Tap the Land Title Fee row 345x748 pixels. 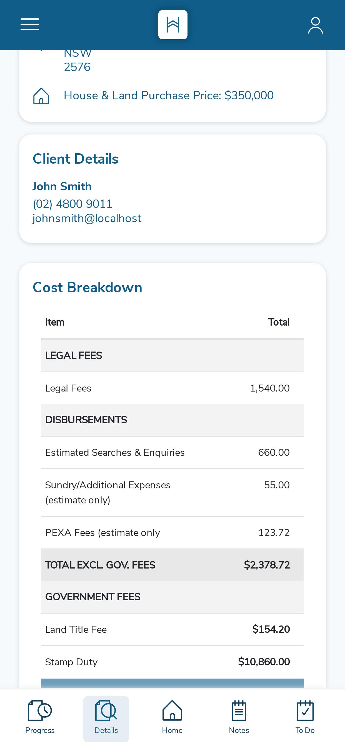point(172,629)
